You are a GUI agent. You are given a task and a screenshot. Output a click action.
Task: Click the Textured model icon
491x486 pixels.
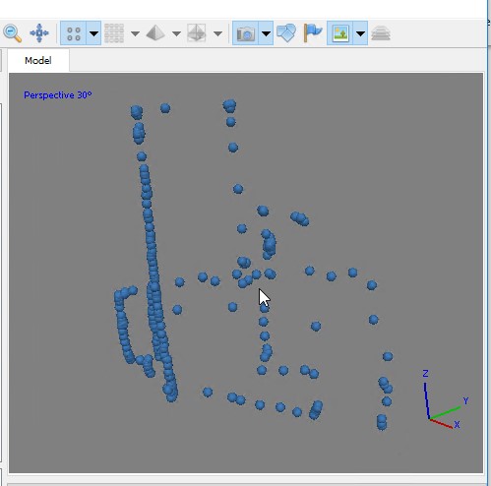[x=197, y=33]
